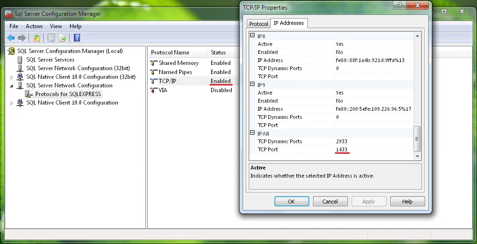Click the Protocols for SQLEXPRESS icon
477x244 pixels.
29,94
